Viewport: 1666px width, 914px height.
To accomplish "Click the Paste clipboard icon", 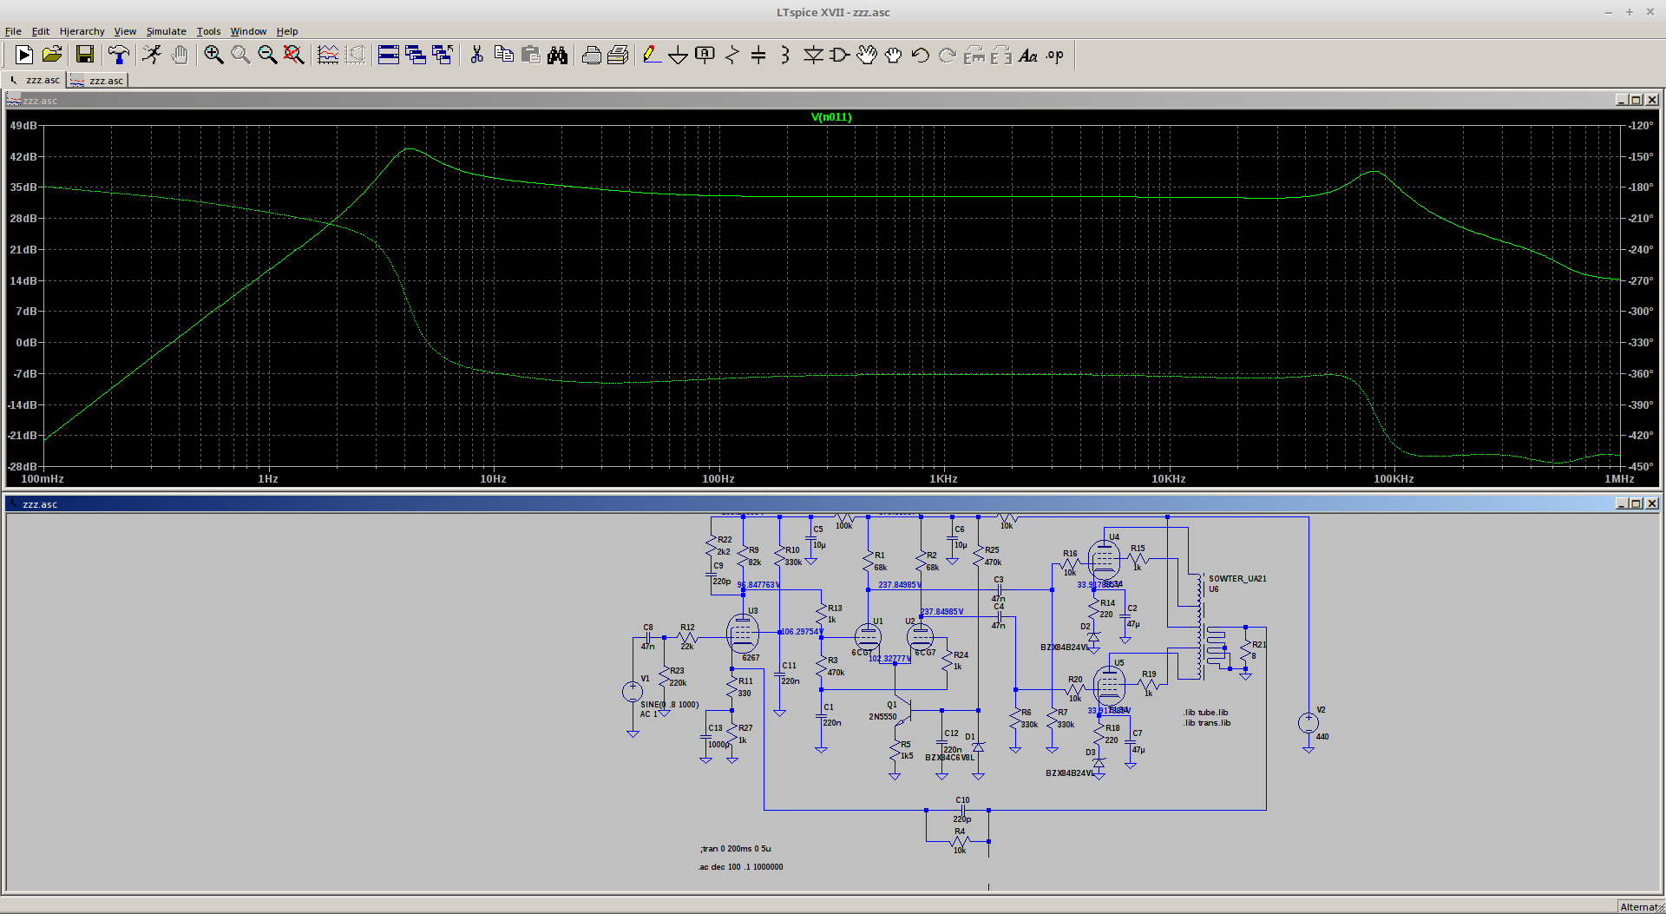I will [x=530, y=56].
